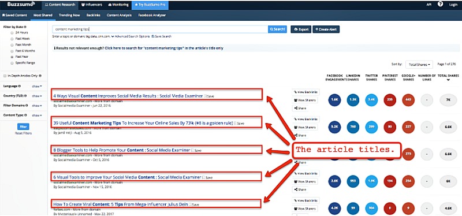Click the Reset Filters link
The width and height of the screenshot is (462, 216).
23,133
